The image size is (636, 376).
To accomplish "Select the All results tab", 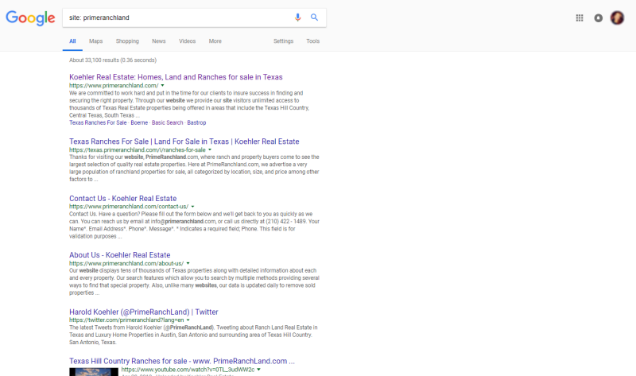I will (72, 41).
